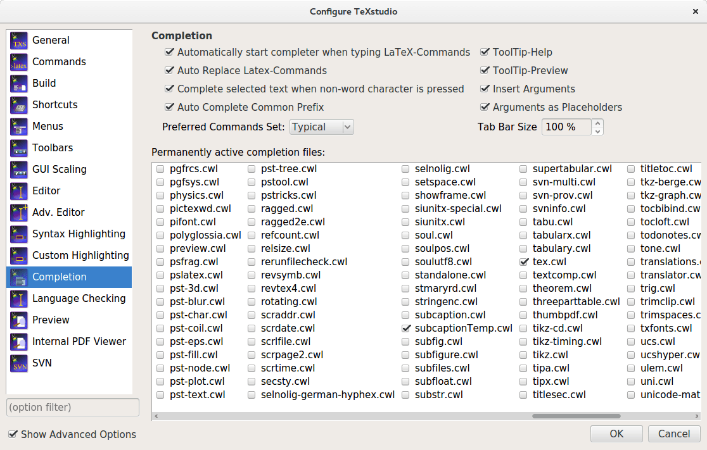Uncheck Complete selected text on non-word character
The width and height of the screenshot is (707, 450).
tap(170, 89)
